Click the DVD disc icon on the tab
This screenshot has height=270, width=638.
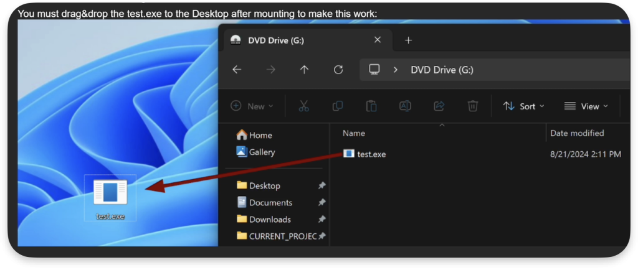(x=235, y=40)
